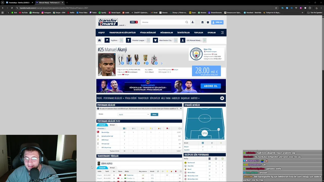The image size is (324, 182).
Task: Click the settings gear icon
Action: 222,98
